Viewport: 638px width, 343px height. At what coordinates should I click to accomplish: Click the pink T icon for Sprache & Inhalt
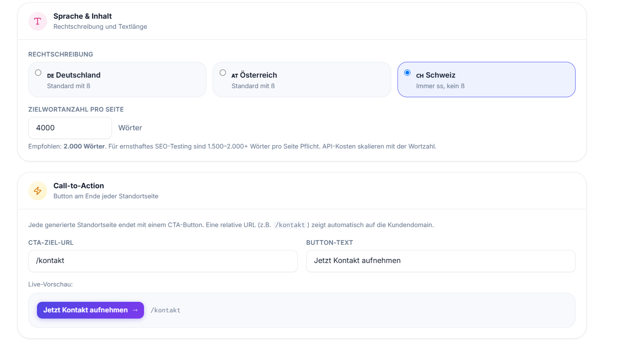[37, 21]
